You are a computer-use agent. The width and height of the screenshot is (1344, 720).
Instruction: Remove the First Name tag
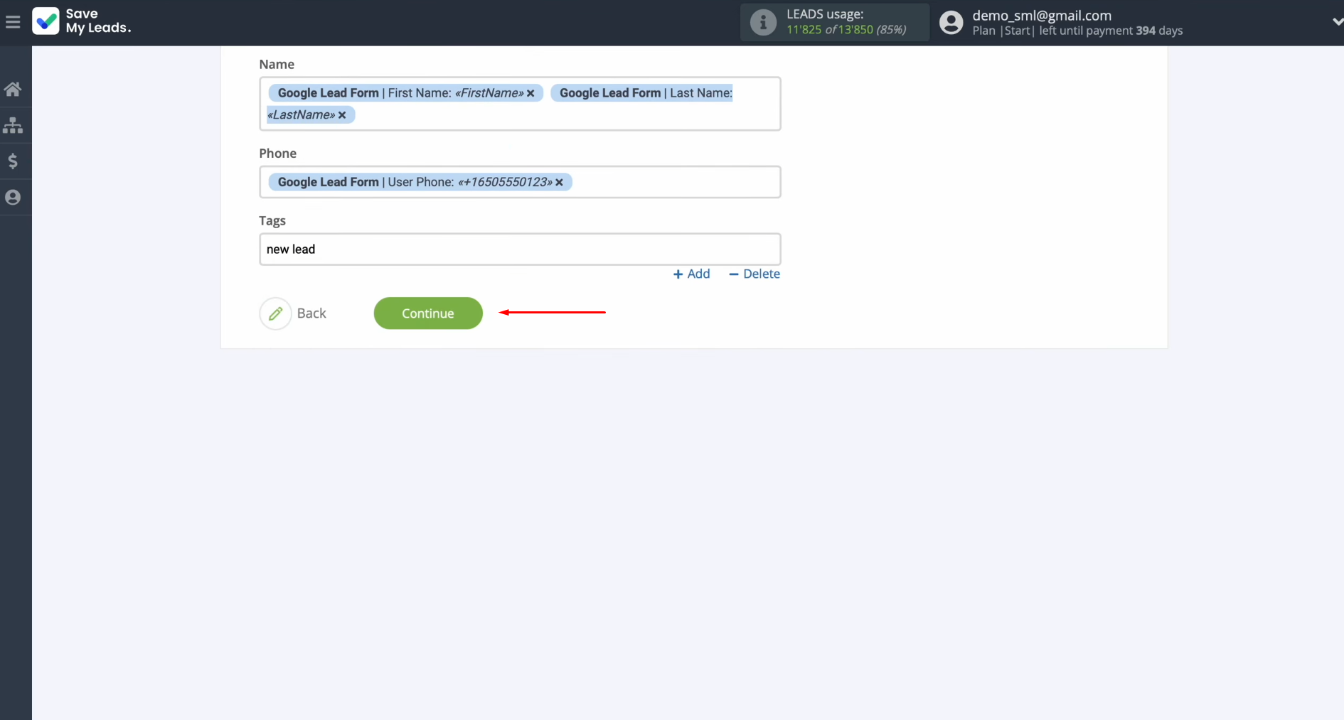click(x=530, y=93)
